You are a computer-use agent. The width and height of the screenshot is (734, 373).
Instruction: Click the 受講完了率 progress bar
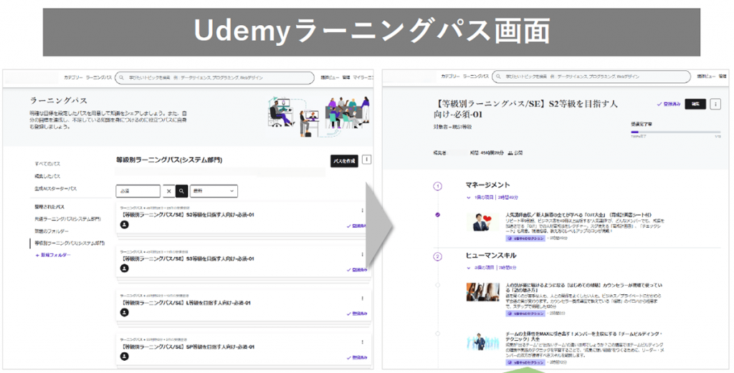pyautogui.click(x=676, y=132)
